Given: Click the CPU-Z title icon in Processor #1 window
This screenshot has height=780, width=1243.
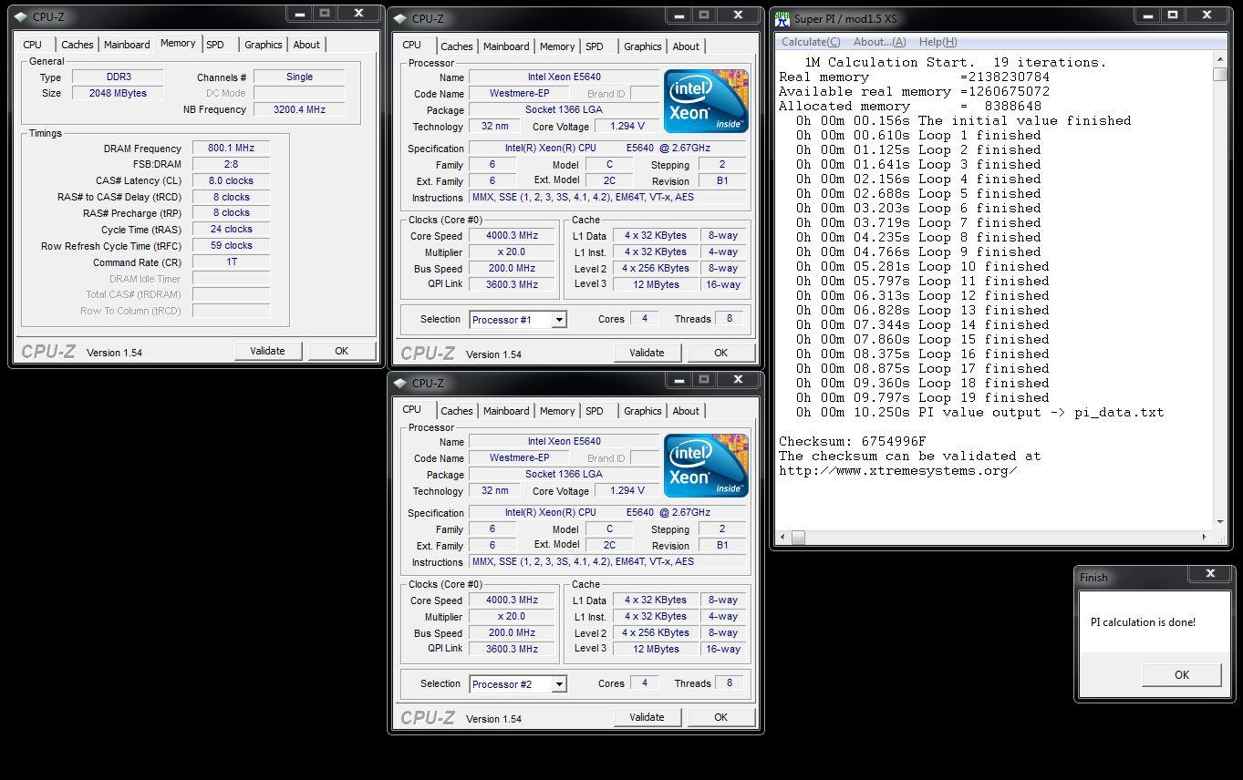Looking at the screenshot, I should (400, 18).
